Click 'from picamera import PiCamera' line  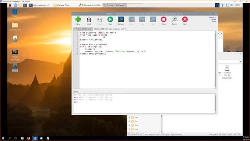(98, 33)
